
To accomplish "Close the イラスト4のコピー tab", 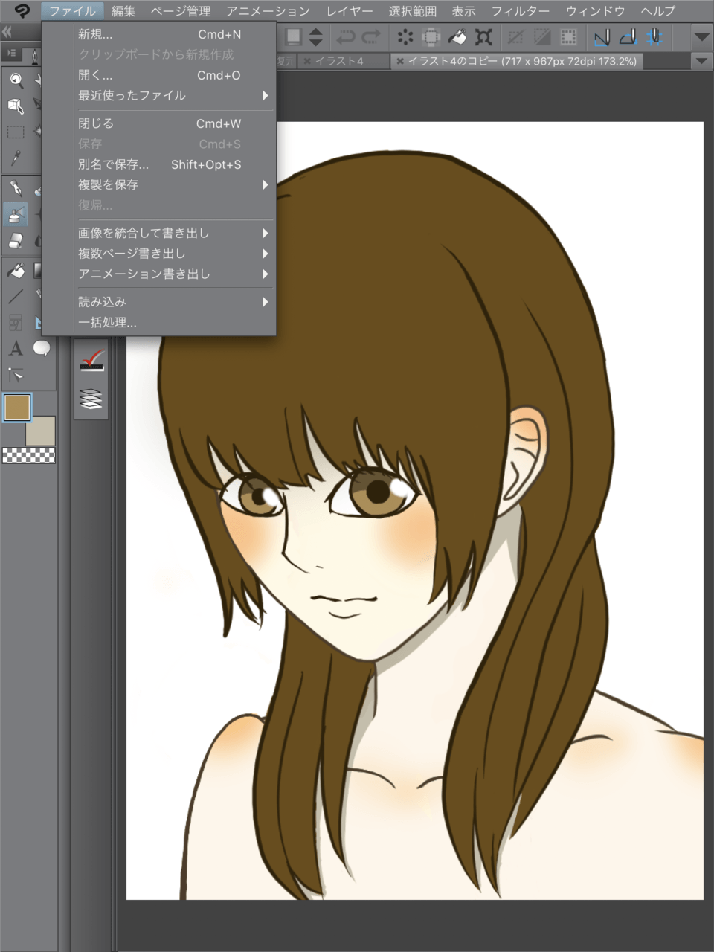I will (x=400, y=61).
